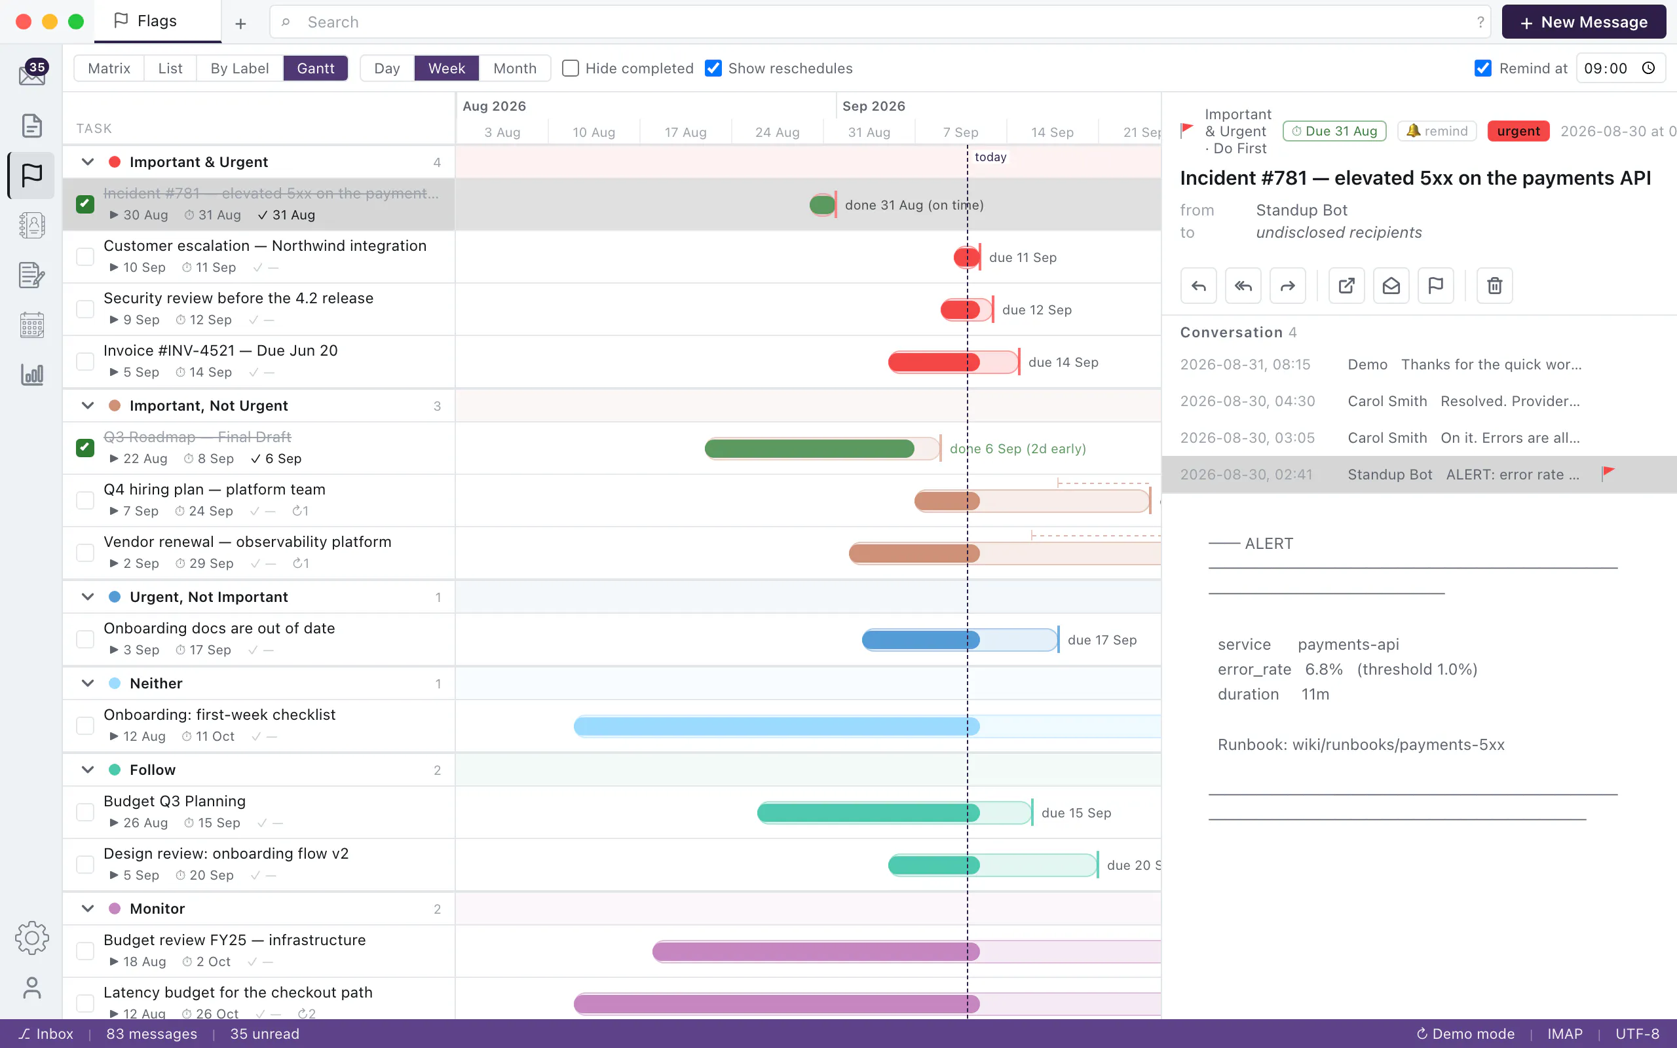
Task: Collapse the Follow group
Action: [87, 770]
